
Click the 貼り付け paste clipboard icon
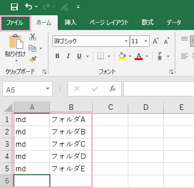(x=16, y=42)
